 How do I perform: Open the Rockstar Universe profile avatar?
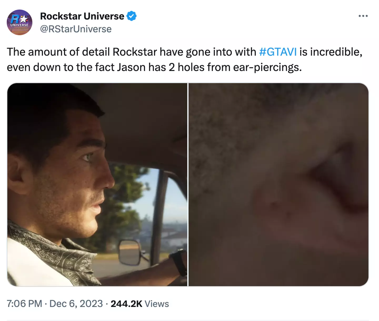19,22
